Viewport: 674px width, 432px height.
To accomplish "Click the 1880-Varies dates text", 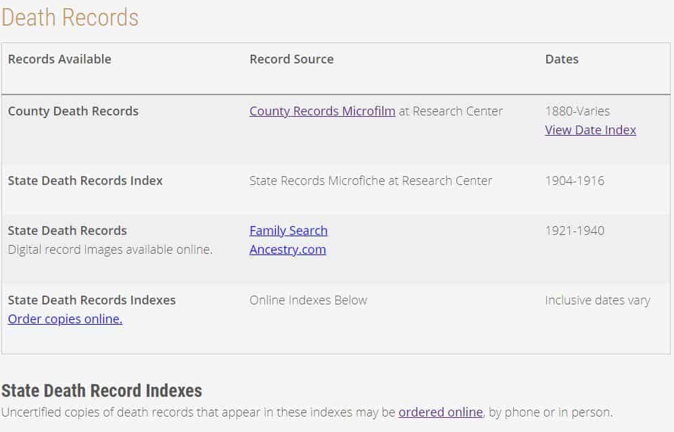I will (578, 111).
